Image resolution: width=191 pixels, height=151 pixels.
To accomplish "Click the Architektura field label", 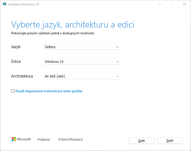I will pyautogui.click(x=22, y=76).
